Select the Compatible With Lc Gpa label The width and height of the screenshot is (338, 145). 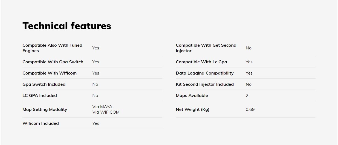[201, 62]
